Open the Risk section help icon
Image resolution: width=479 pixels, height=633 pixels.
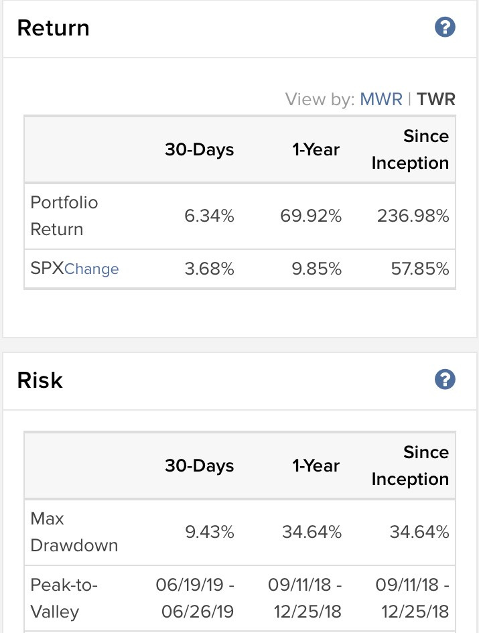pyautogui.click(x=445, y=380)
